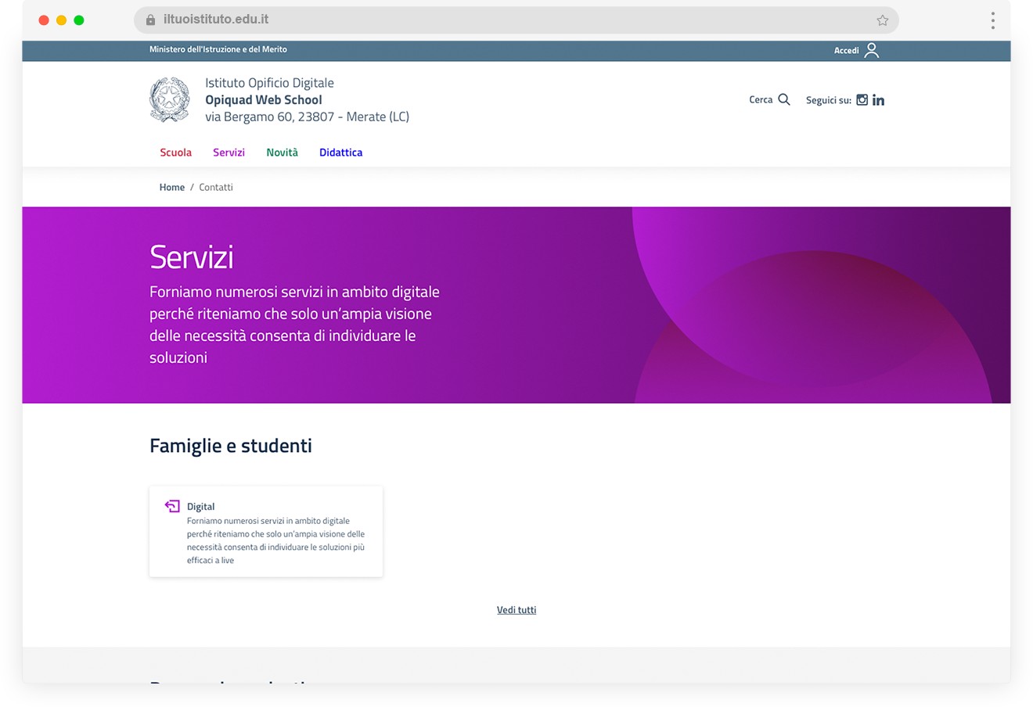
Task: Go to the Novità section
Action: pos(282,153)
